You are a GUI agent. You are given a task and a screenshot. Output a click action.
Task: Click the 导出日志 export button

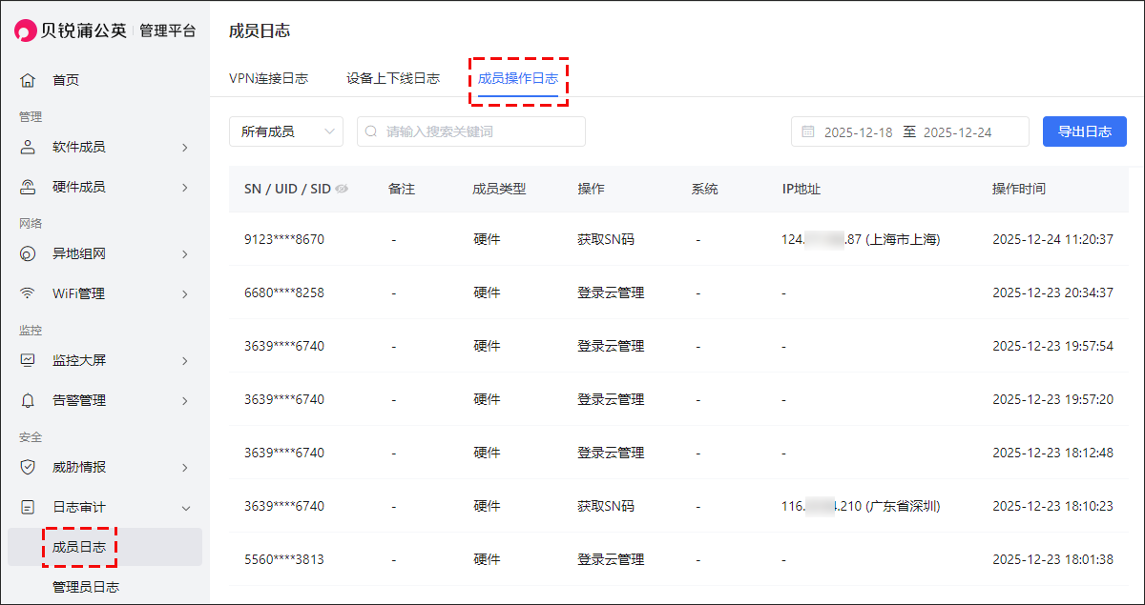pyautogui.click(x=1084, y=131)
